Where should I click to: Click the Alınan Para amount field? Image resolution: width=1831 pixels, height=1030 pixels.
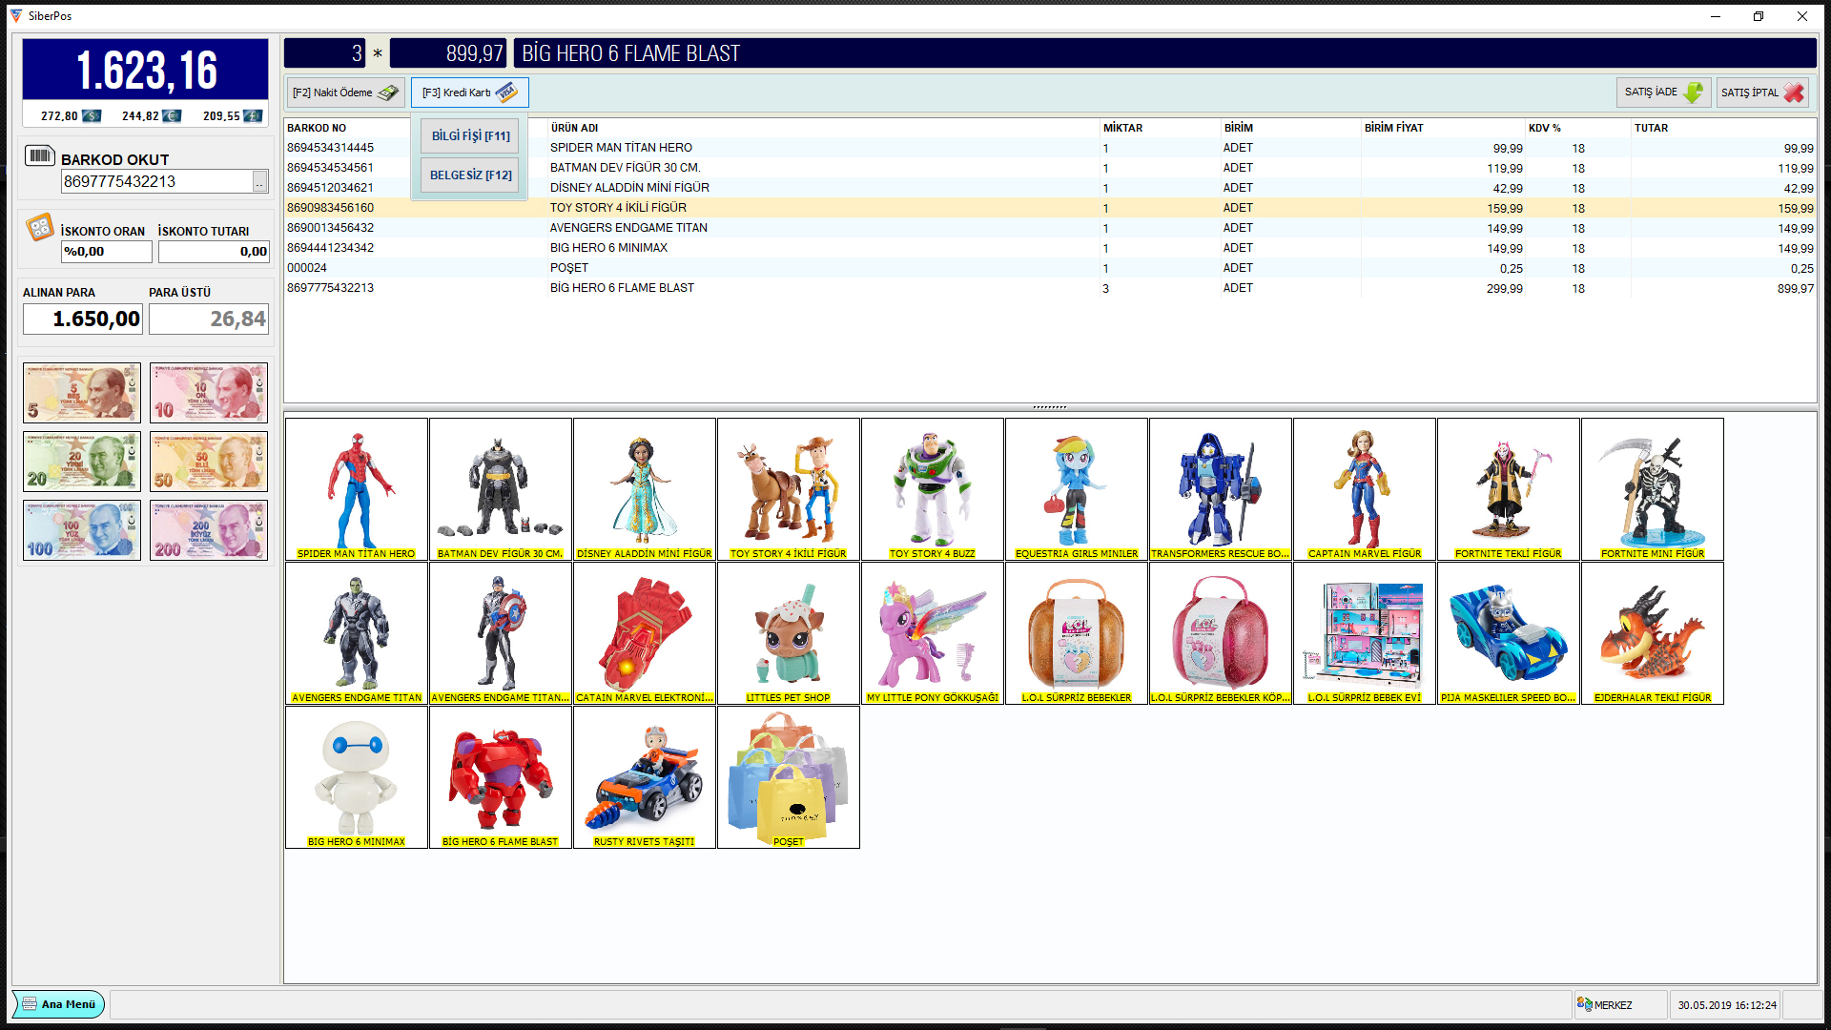pos(83,319)
